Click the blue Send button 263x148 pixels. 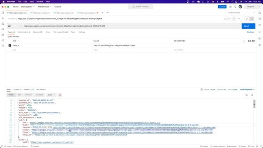[246, 26]
